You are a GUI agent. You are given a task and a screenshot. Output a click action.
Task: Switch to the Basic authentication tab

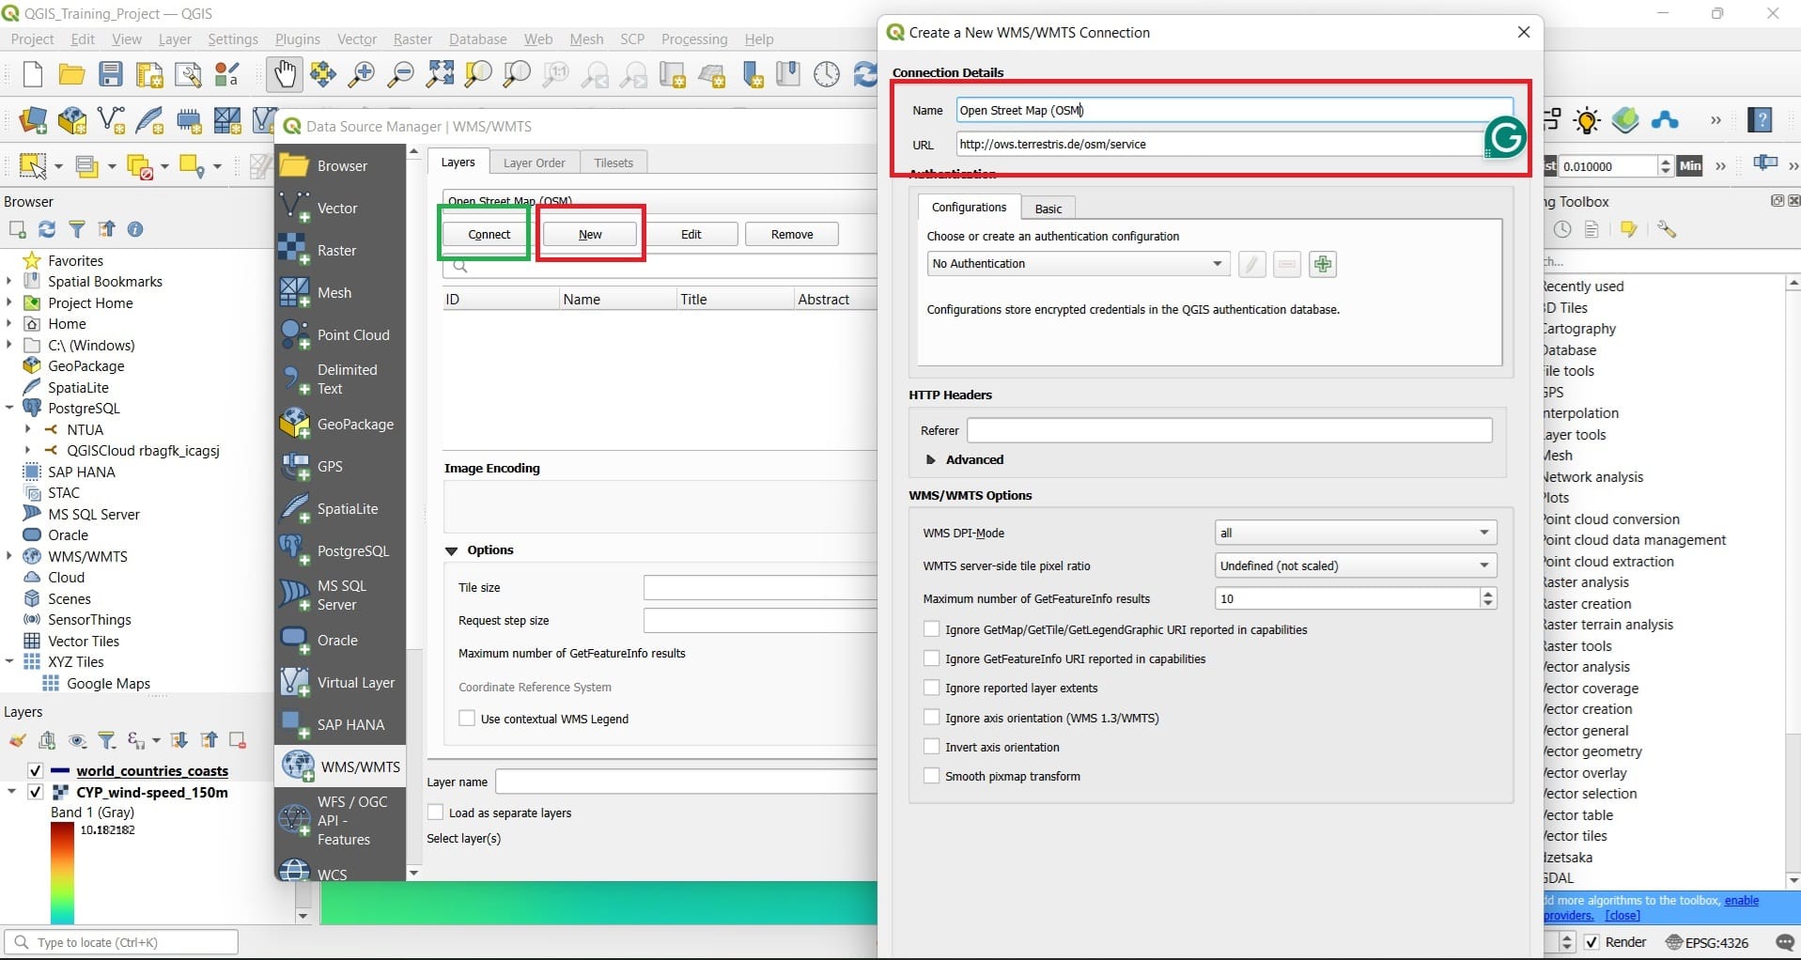[1048, 209]
